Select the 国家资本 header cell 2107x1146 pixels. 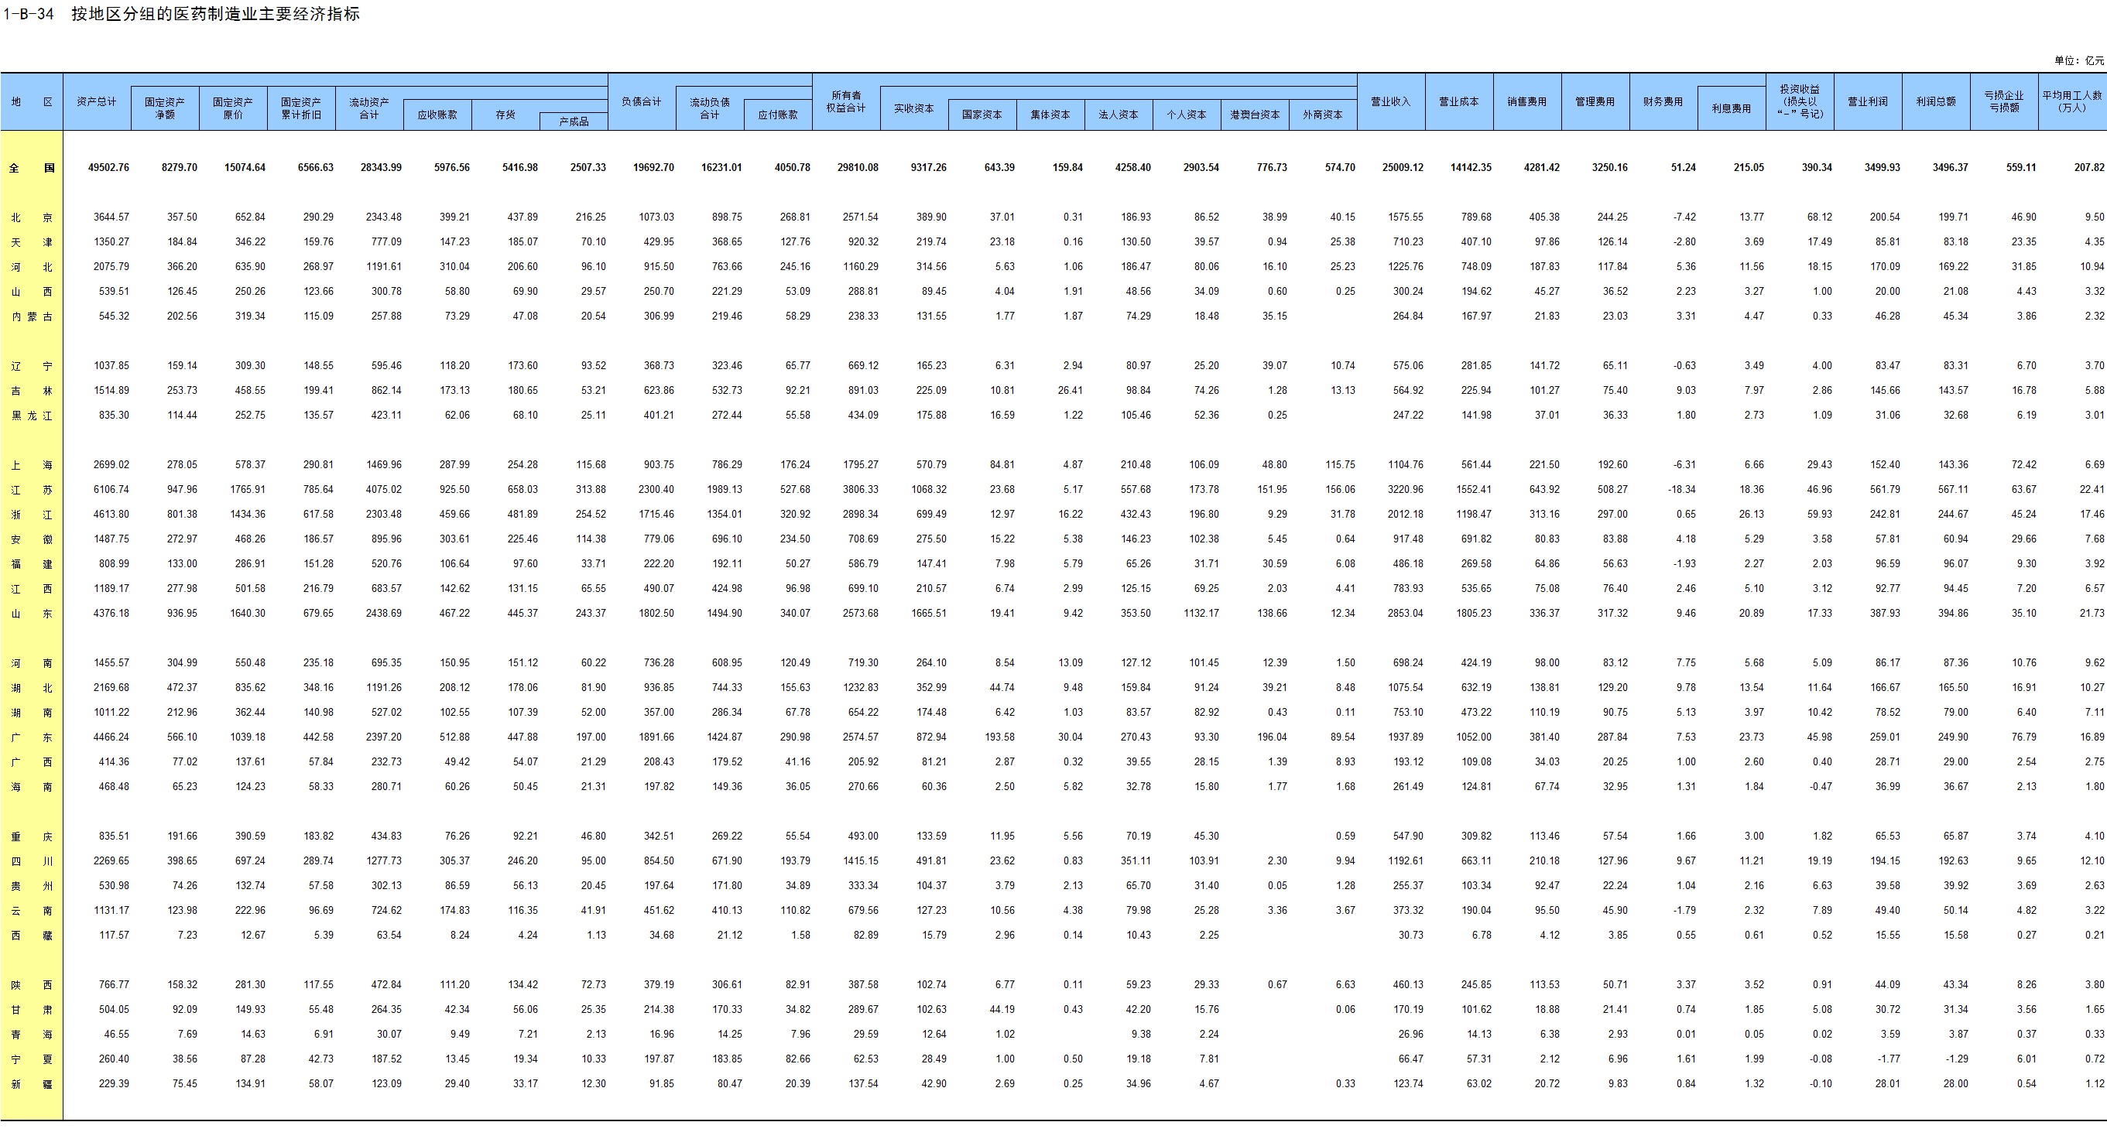(982, 115)
